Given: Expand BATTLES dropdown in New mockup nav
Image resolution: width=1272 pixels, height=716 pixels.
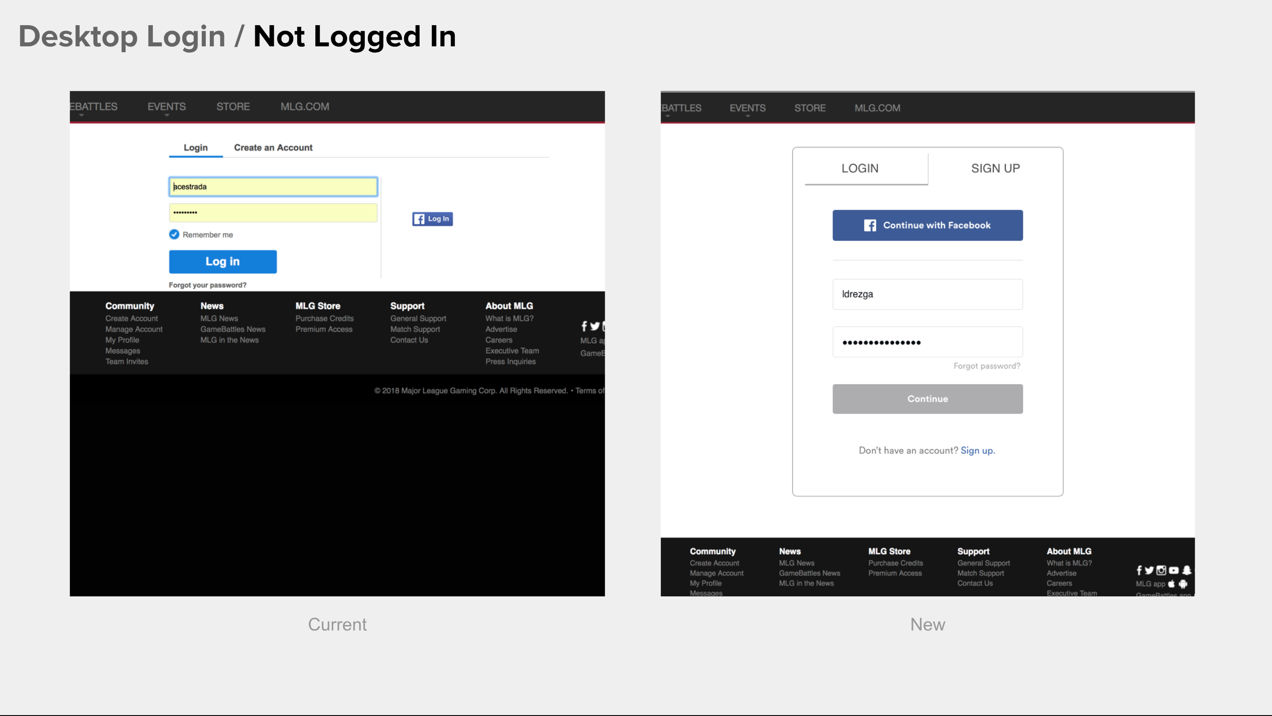Looking at the screenshot, I should click(681, 109).
